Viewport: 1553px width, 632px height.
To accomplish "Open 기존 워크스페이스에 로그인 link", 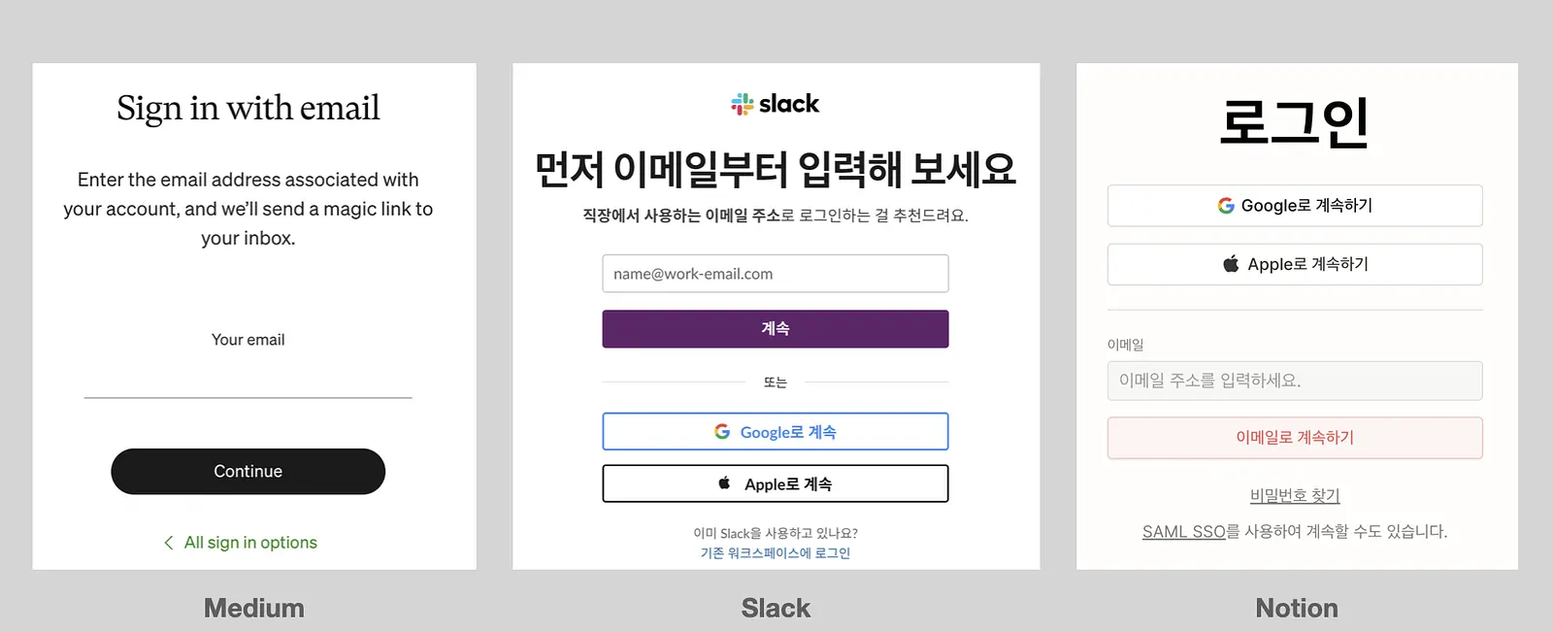I will coord(775,553).
